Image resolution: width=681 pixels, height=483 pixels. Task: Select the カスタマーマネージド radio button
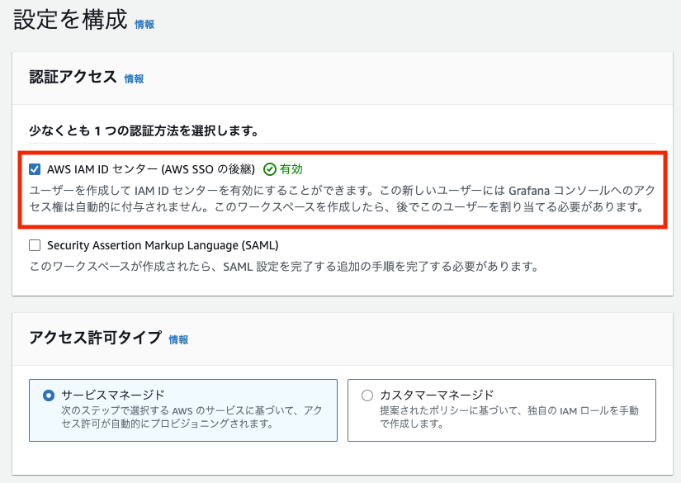[367, 395]
